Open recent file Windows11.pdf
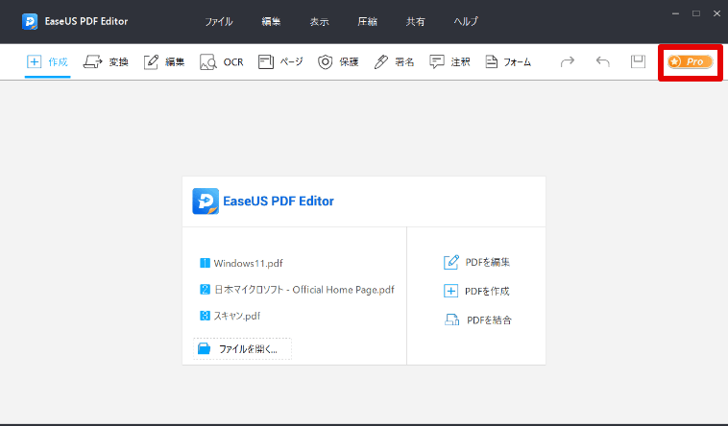The height and width of the screenshot is (426, 728). (x=241, y=263)
